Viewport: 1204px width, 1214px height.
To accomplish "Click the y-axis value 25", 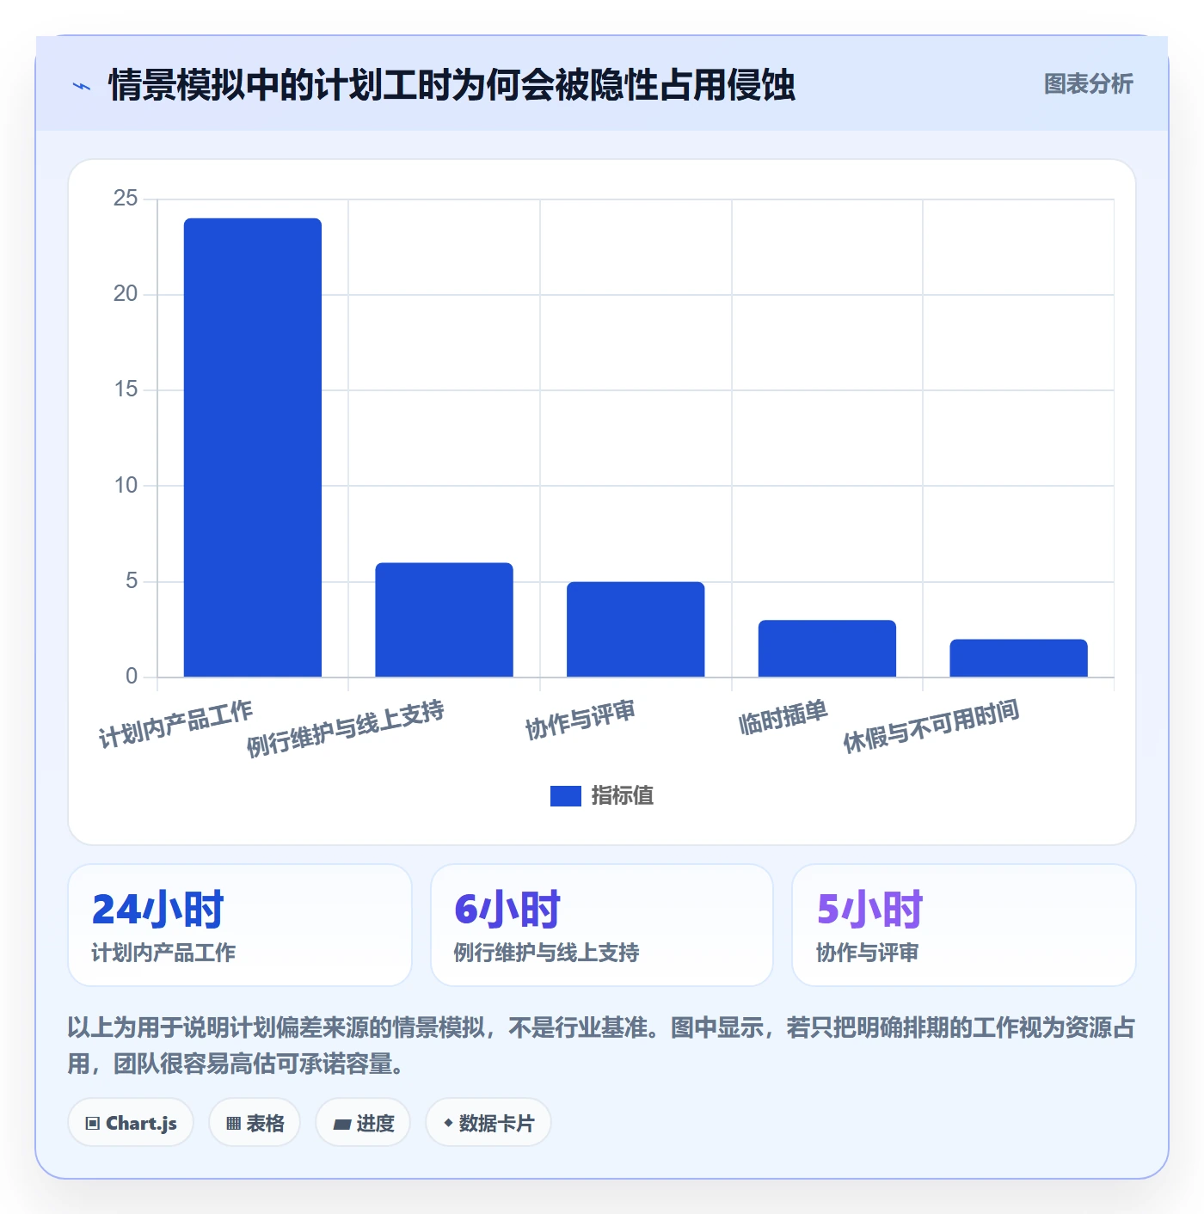I will [x=126, y=199].
